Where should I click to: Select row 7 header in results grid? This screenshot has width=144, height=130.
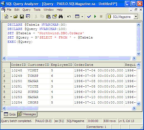6,102
